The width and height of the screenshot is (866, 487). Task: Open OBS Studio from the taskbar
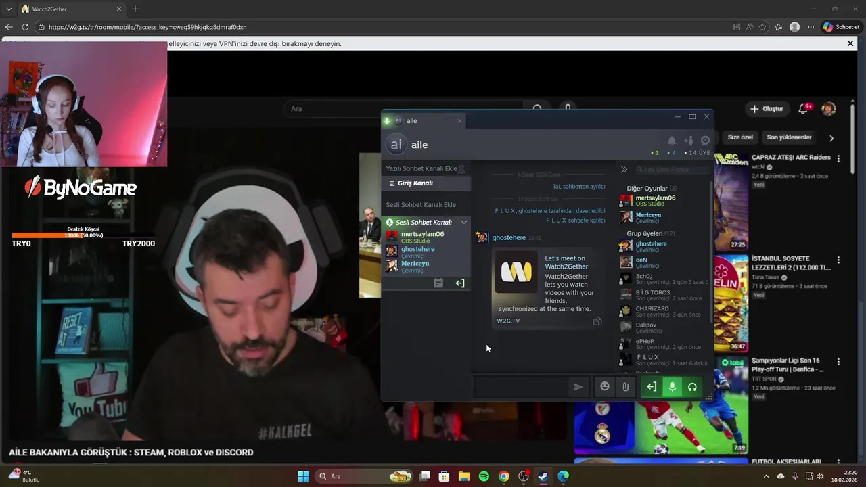(x=524, y=476)
